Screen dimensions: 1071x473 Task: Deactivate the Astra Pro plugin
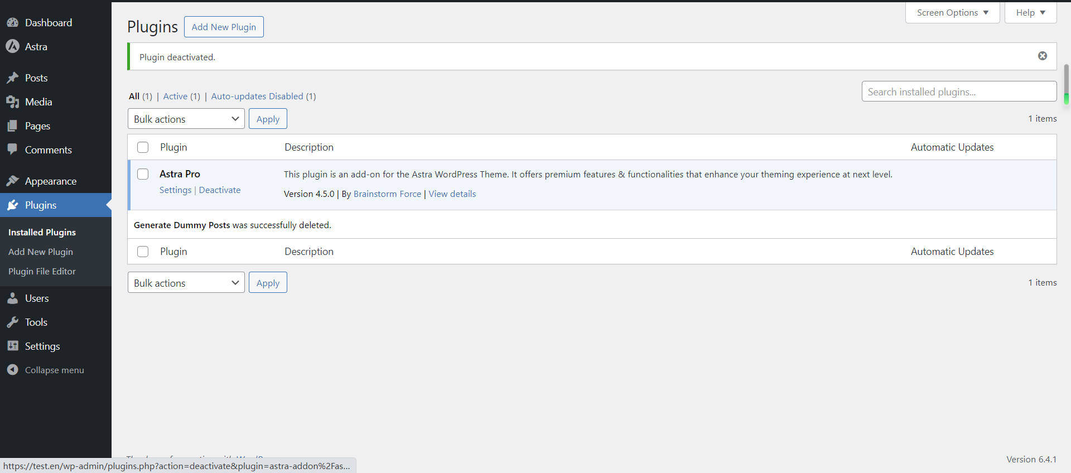tap(220, 190)
